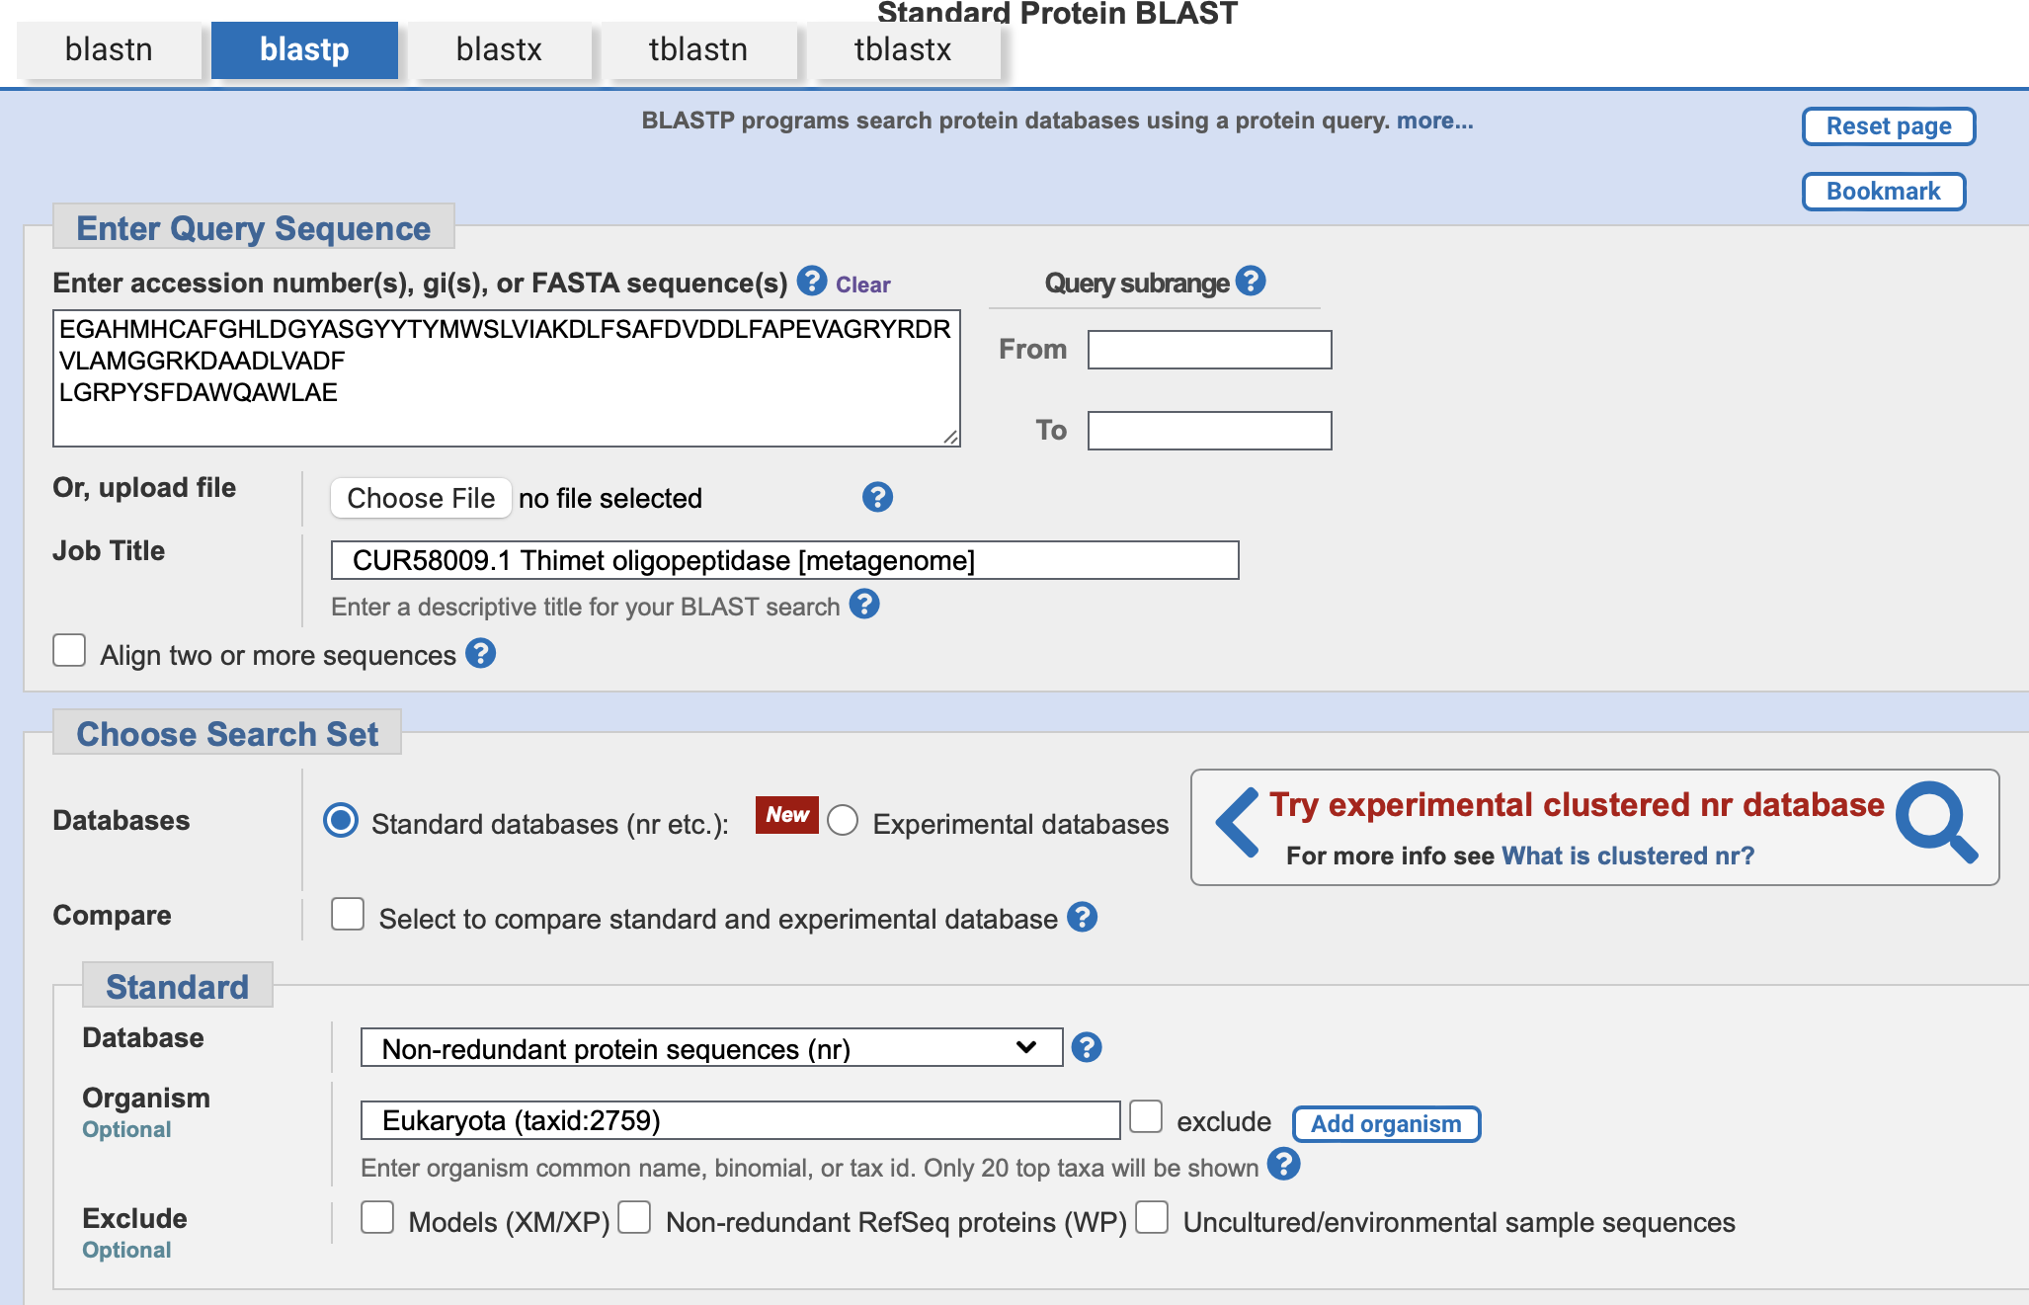Enable Align two or more sequences checkbox
The width and height of the screenshot is (2029, 1305).
[x=69, y=651]
